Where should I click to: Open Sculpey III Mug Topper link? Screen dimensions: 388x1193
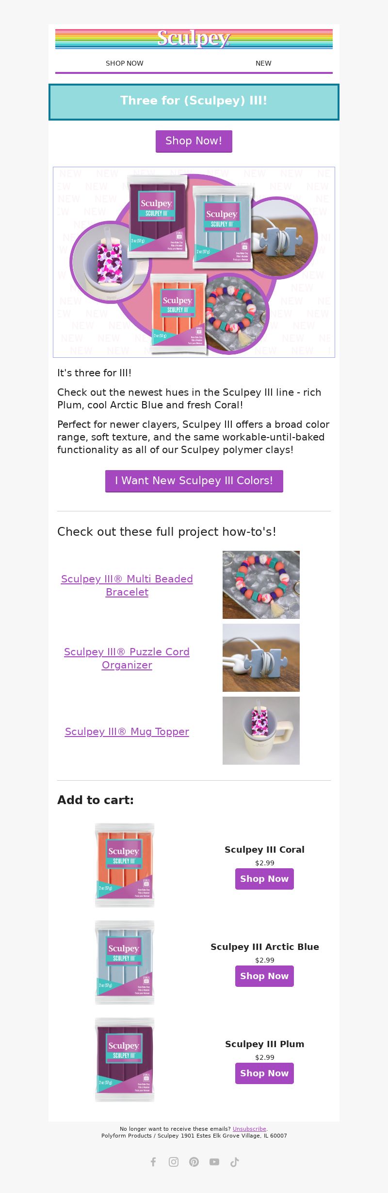pyautogui.click(x=127, y=732)
